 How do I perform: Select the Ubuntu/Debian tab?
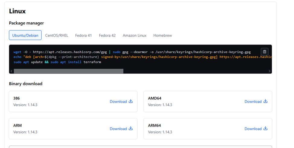tap(25, 35)
